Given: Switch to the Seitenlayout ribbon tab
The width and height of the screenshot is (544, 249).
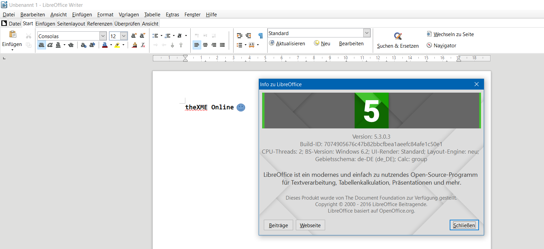Looking at the screenshot, I should pos(71,24).
